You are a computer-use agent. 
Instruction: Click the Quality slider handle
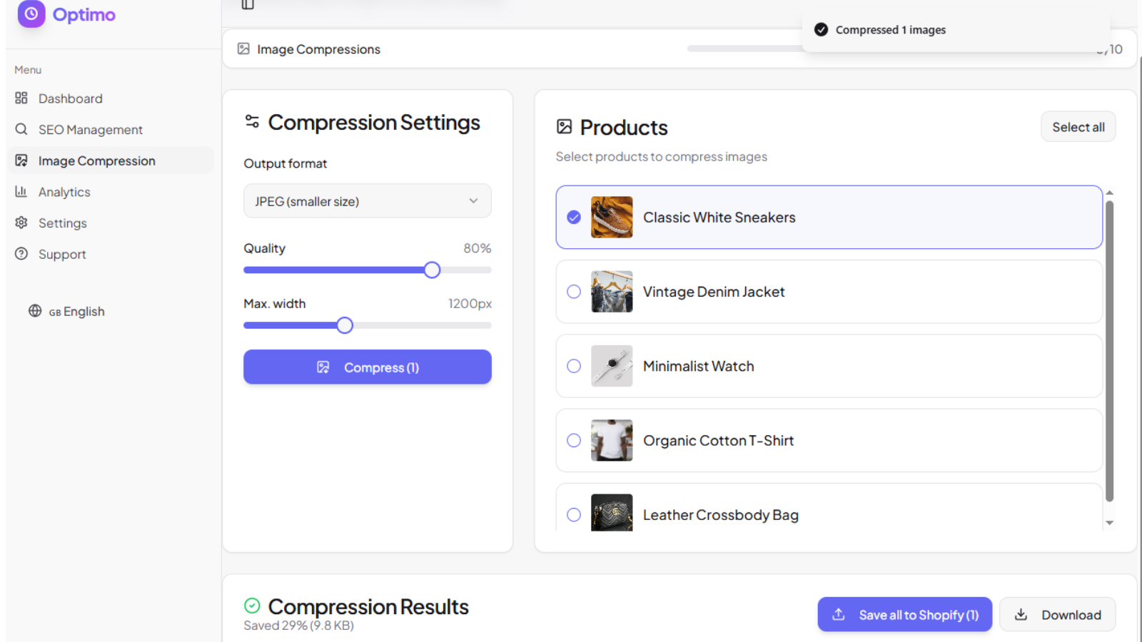tap(432, 270)
